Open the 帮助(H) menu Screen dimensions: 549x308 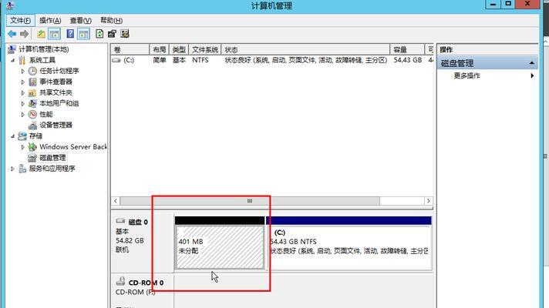[111, 20]
